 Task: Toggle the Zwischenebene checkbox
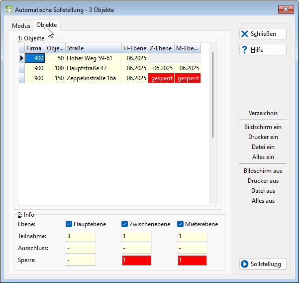click(x=124, y=224)
